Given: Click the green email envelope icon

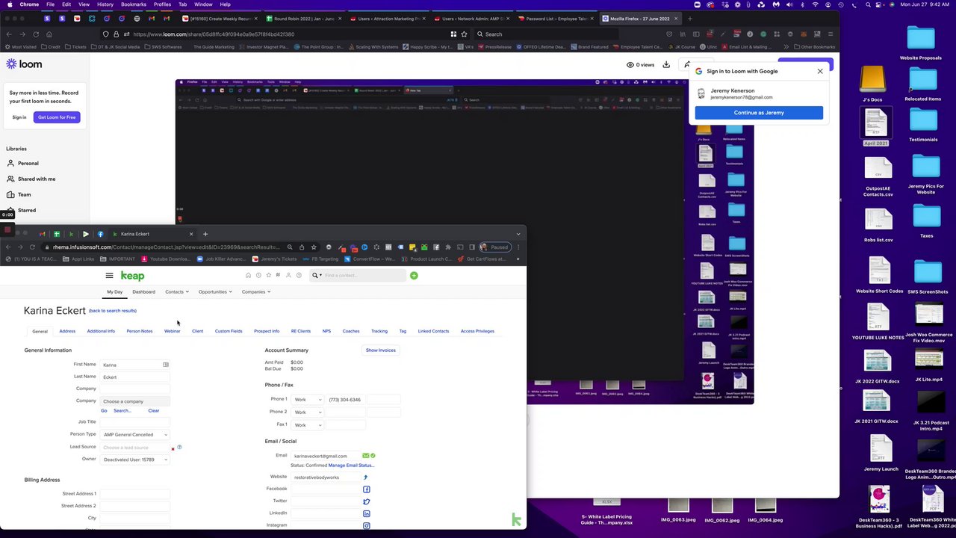Looking at the screenshot, I should click(x=365, y=456).
